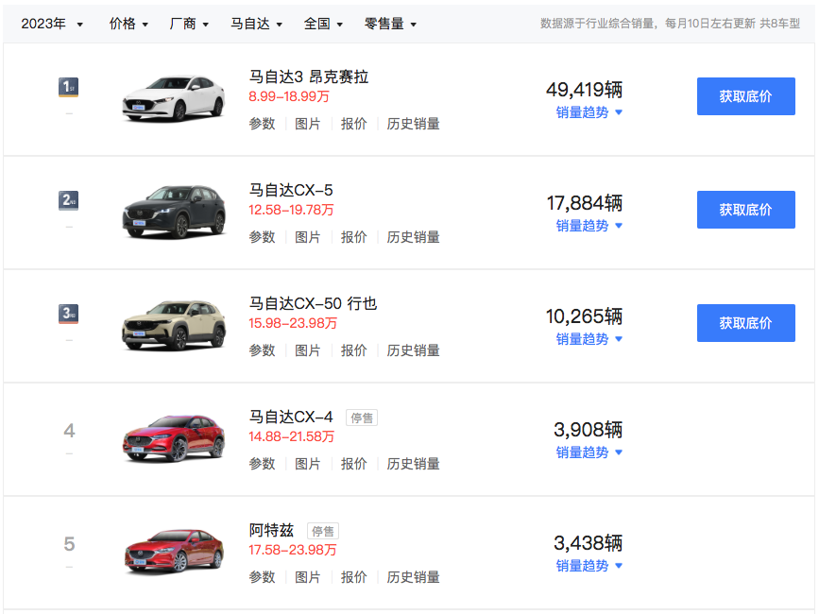Expand 销量趋势 for Mazda CX-5
The image size is (819, 614).
point(589,226)
